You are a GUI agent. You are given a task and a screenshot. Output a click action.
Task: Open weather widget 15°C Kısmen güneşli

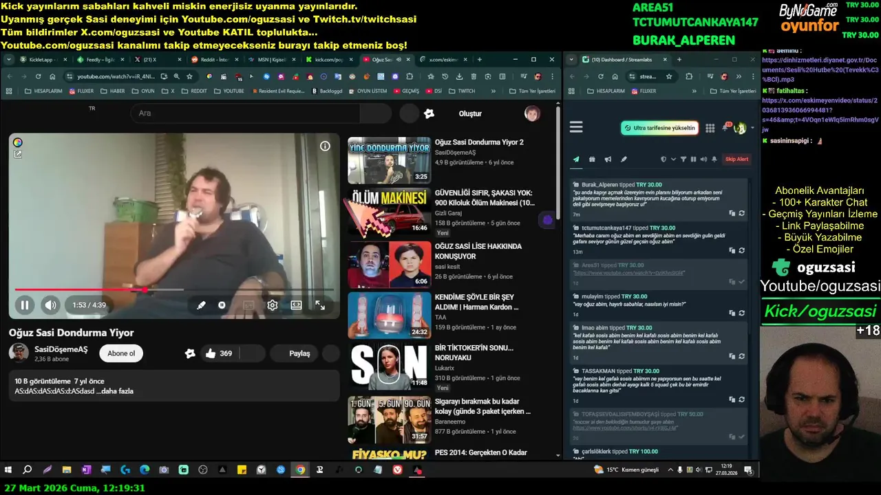pyautogui.click(x=626, y=470)
